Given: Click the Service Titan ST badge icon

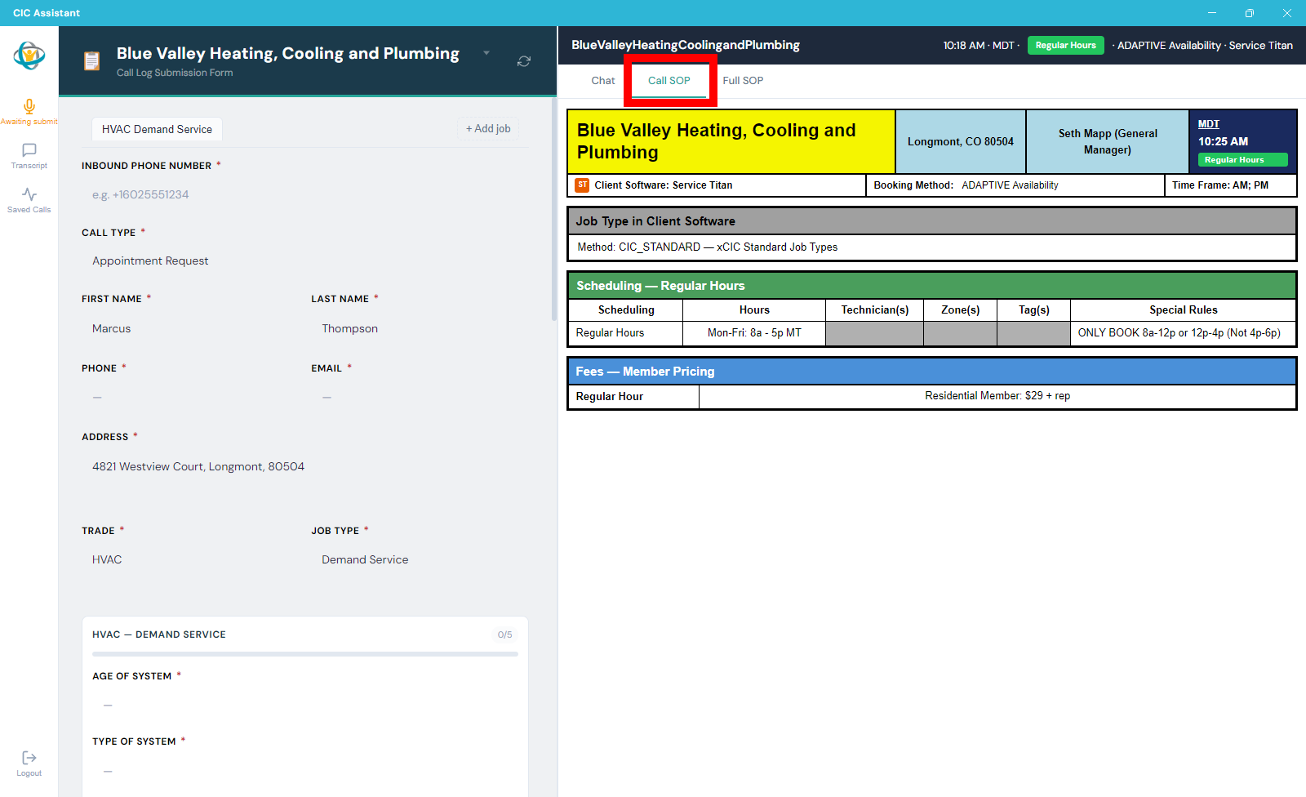Looking at the screenshot, I should pyautogui.click(x=582, y=185).
